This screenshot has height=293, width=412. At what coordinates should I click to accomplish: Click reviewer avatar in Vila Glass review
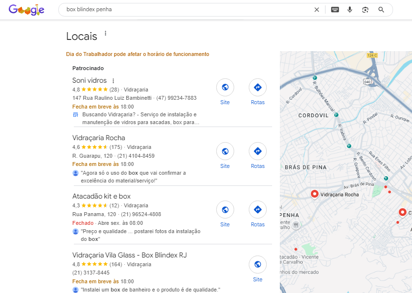(x=75, y=290)
